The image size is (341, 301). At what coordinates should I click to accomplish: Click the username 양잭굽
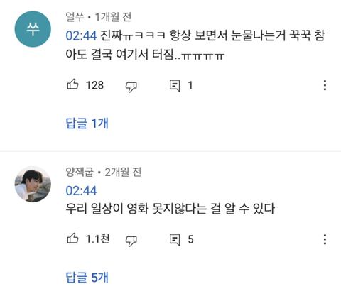click(80, 172)
